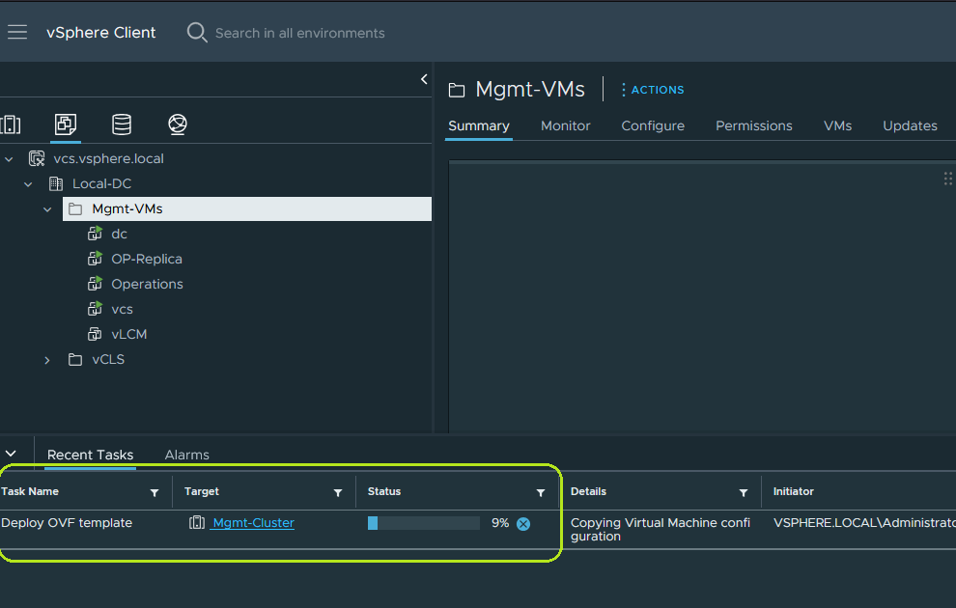Filter the Details column

(x=744, y=493)
